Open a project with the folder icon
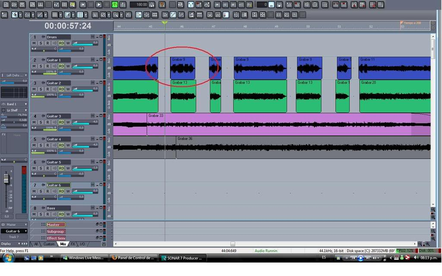Screen dimensions: 442x276 14,4
